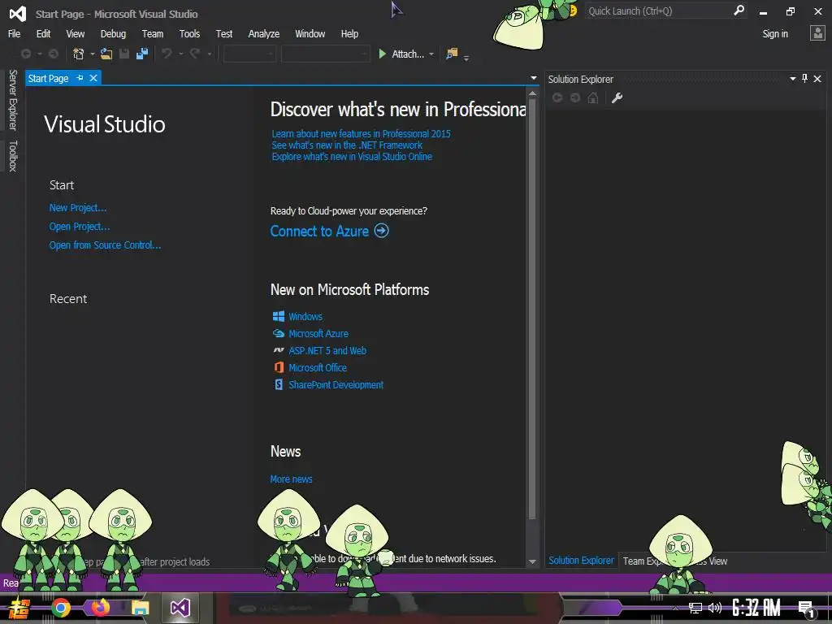Click the Visual Studio logo in title bar

click(18, 14)
